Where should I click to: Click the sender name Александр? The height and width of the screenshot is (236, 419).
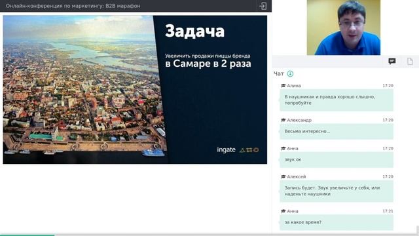(x=299, y=120)
